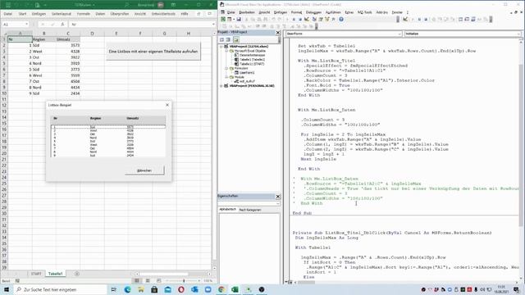
Task: Click the Excel formula bar input
Action: [140, 25]
